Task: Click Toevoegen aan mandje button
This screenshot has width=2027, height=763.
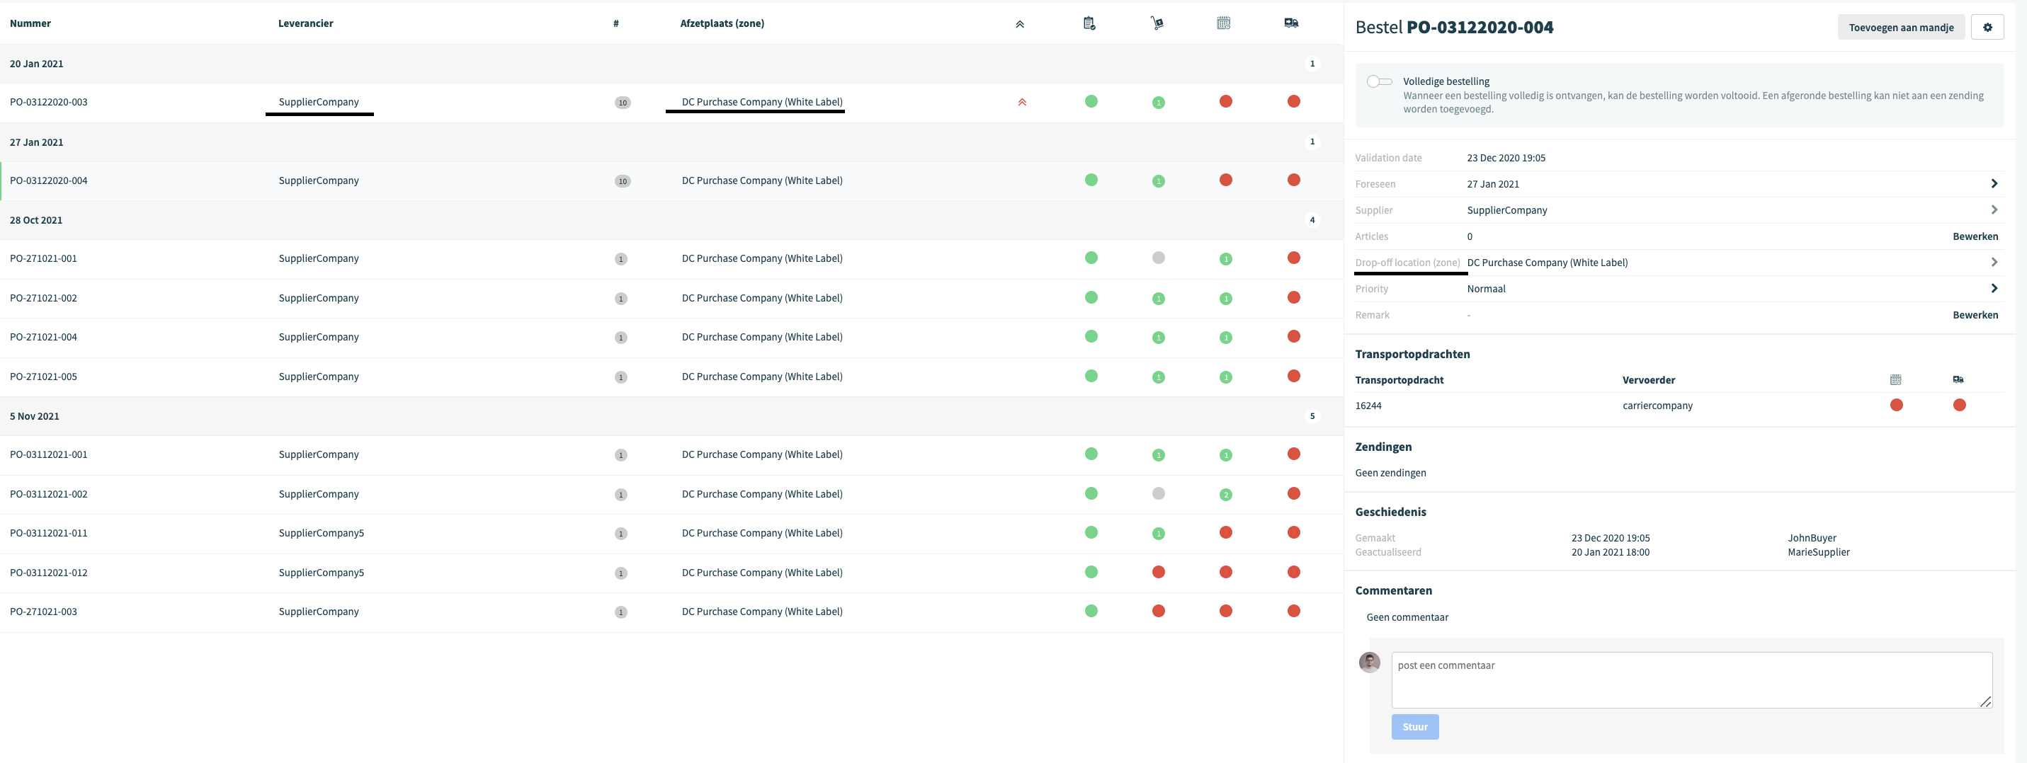Action: click(1901, 28)
